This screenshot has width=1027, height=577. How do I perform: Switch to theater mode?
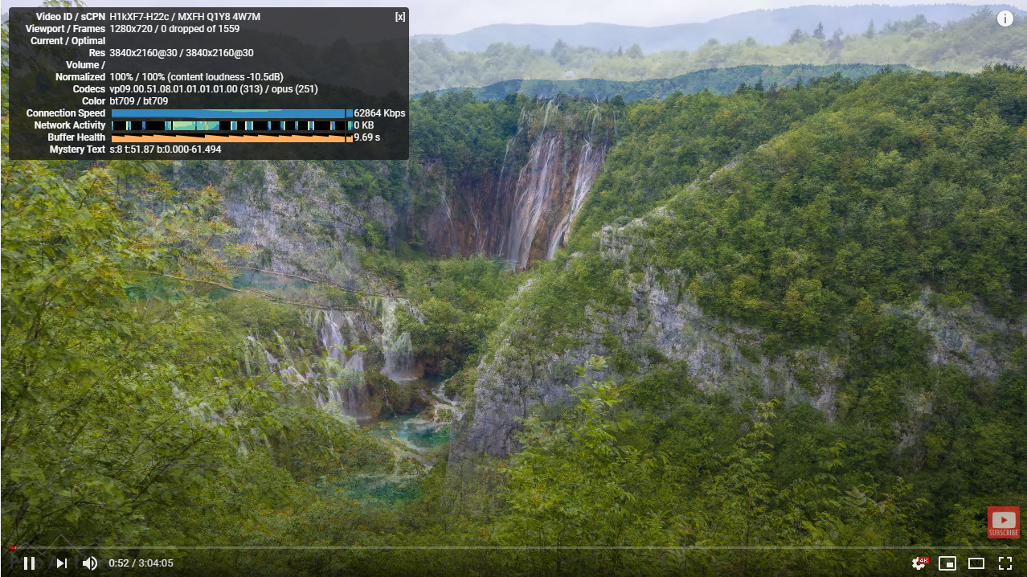point(976,563)
